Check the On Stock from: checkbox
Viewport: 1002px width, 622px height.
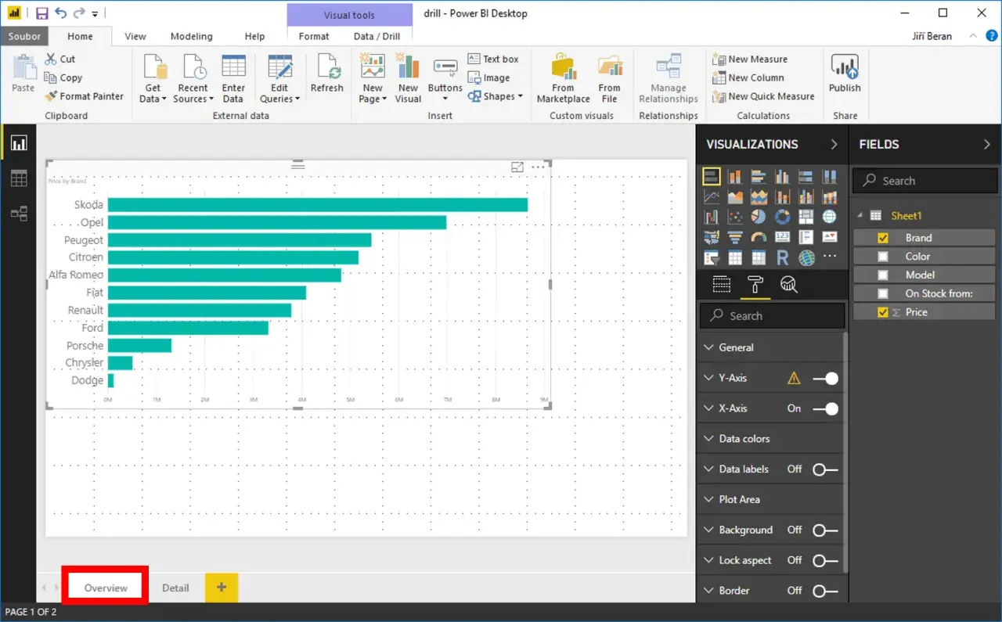pos(883,293)
